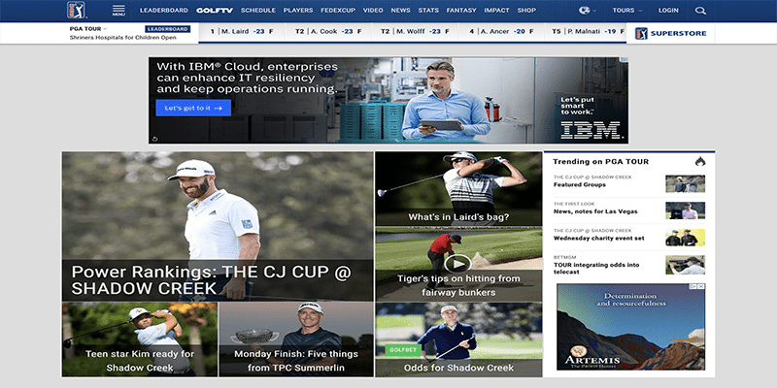This screenshot has width=777, height=388.
Task: Click News, notes for Las Vegas thumbnail
Action: pos(685,210)
